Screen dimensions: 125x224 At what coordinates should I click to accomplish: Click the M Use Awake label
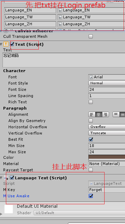tap(16, 196)
